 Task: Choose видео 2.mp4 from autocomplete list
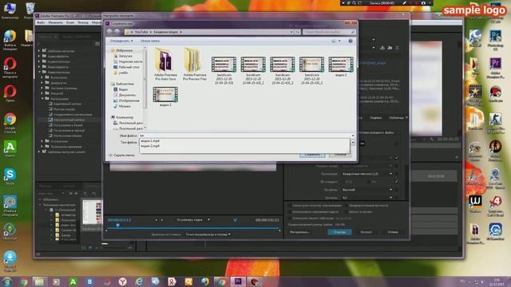[x=245, y=146]
